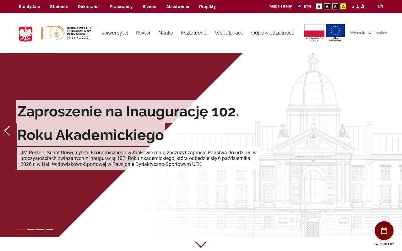Select the second slide indicator
This screenshot has height=251, width=402.
[30, 230]
